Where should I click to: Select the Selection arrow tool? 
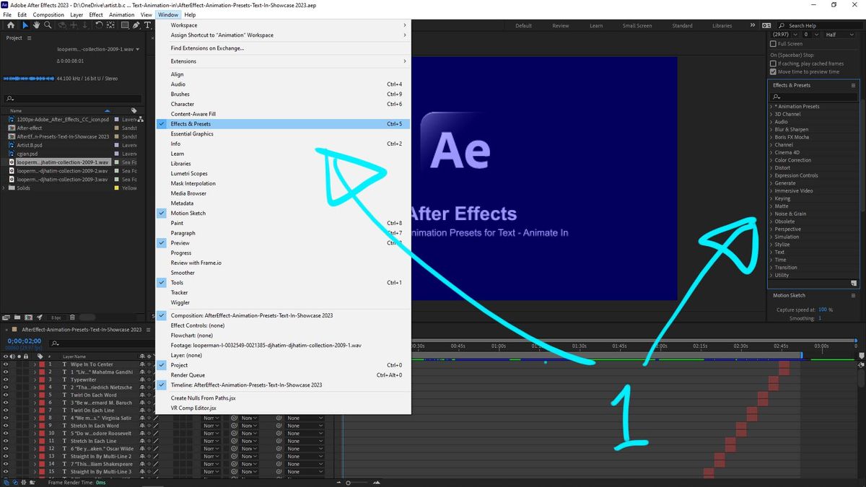click(26, 25)
